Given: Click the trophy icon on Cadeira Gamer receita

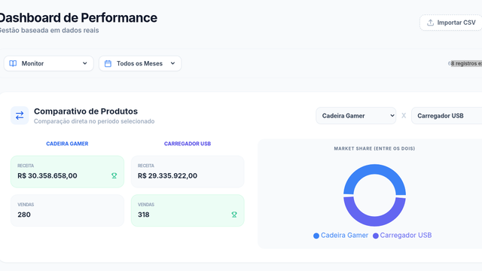Looking at the screenshot, I should [x=114, y=175].
